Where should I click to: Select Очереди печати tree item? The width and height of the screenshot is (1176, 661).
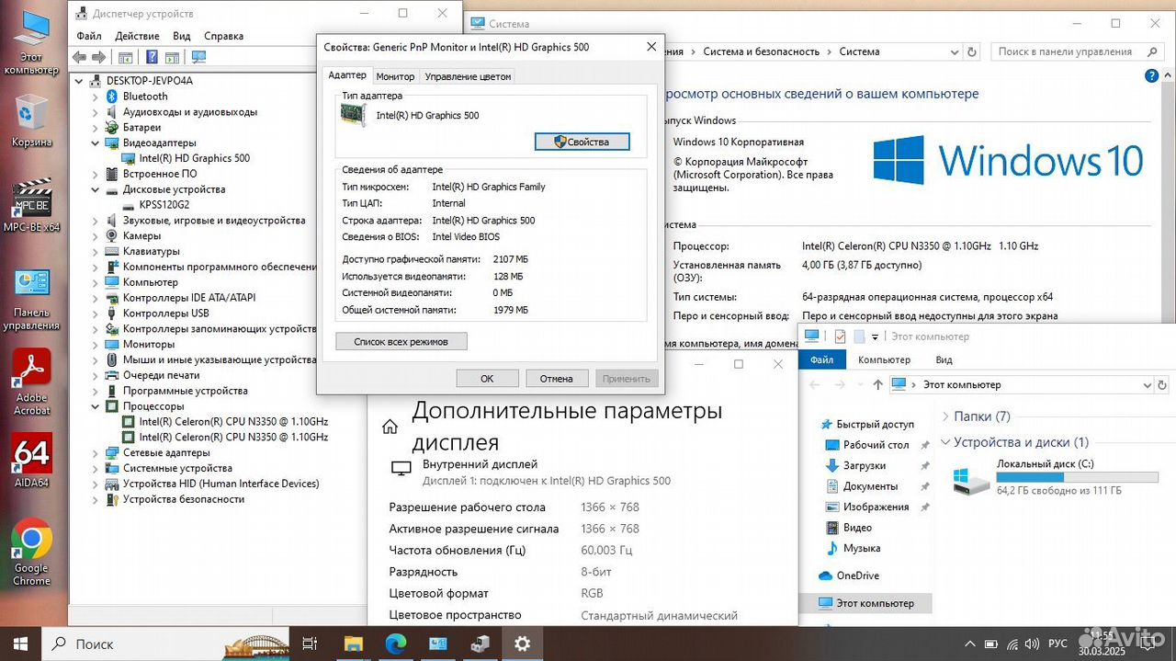pyautogui.click(x=161, y=375)
